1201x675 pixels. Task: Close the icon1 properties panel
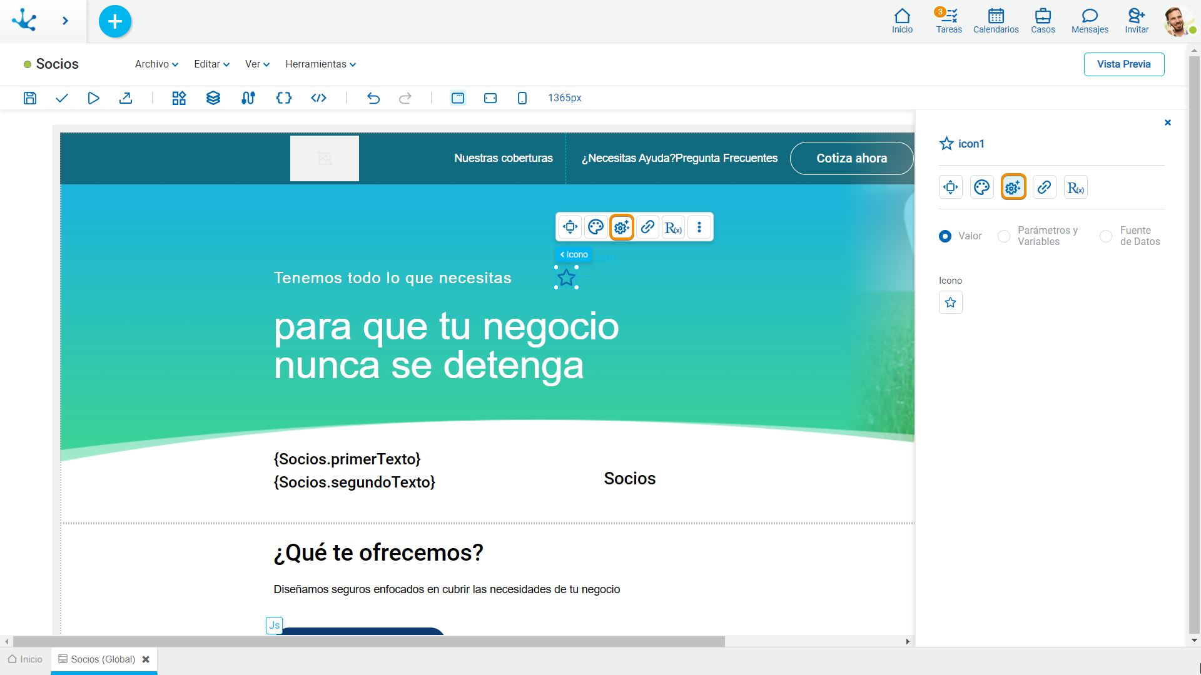tap(1168, 122)
